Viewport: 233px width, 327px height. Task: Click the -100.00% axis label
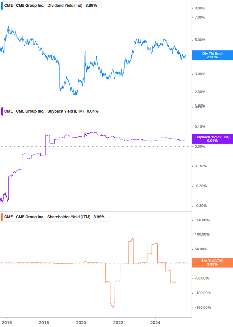(x=203, y=293)
